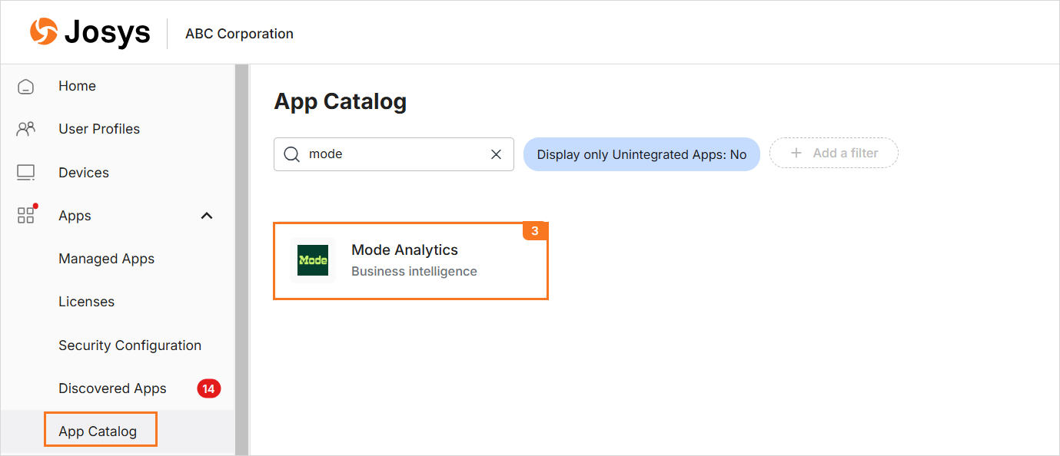1060x456 pixels.
Task: Click the Devices monitor icon
Action: 26,173
